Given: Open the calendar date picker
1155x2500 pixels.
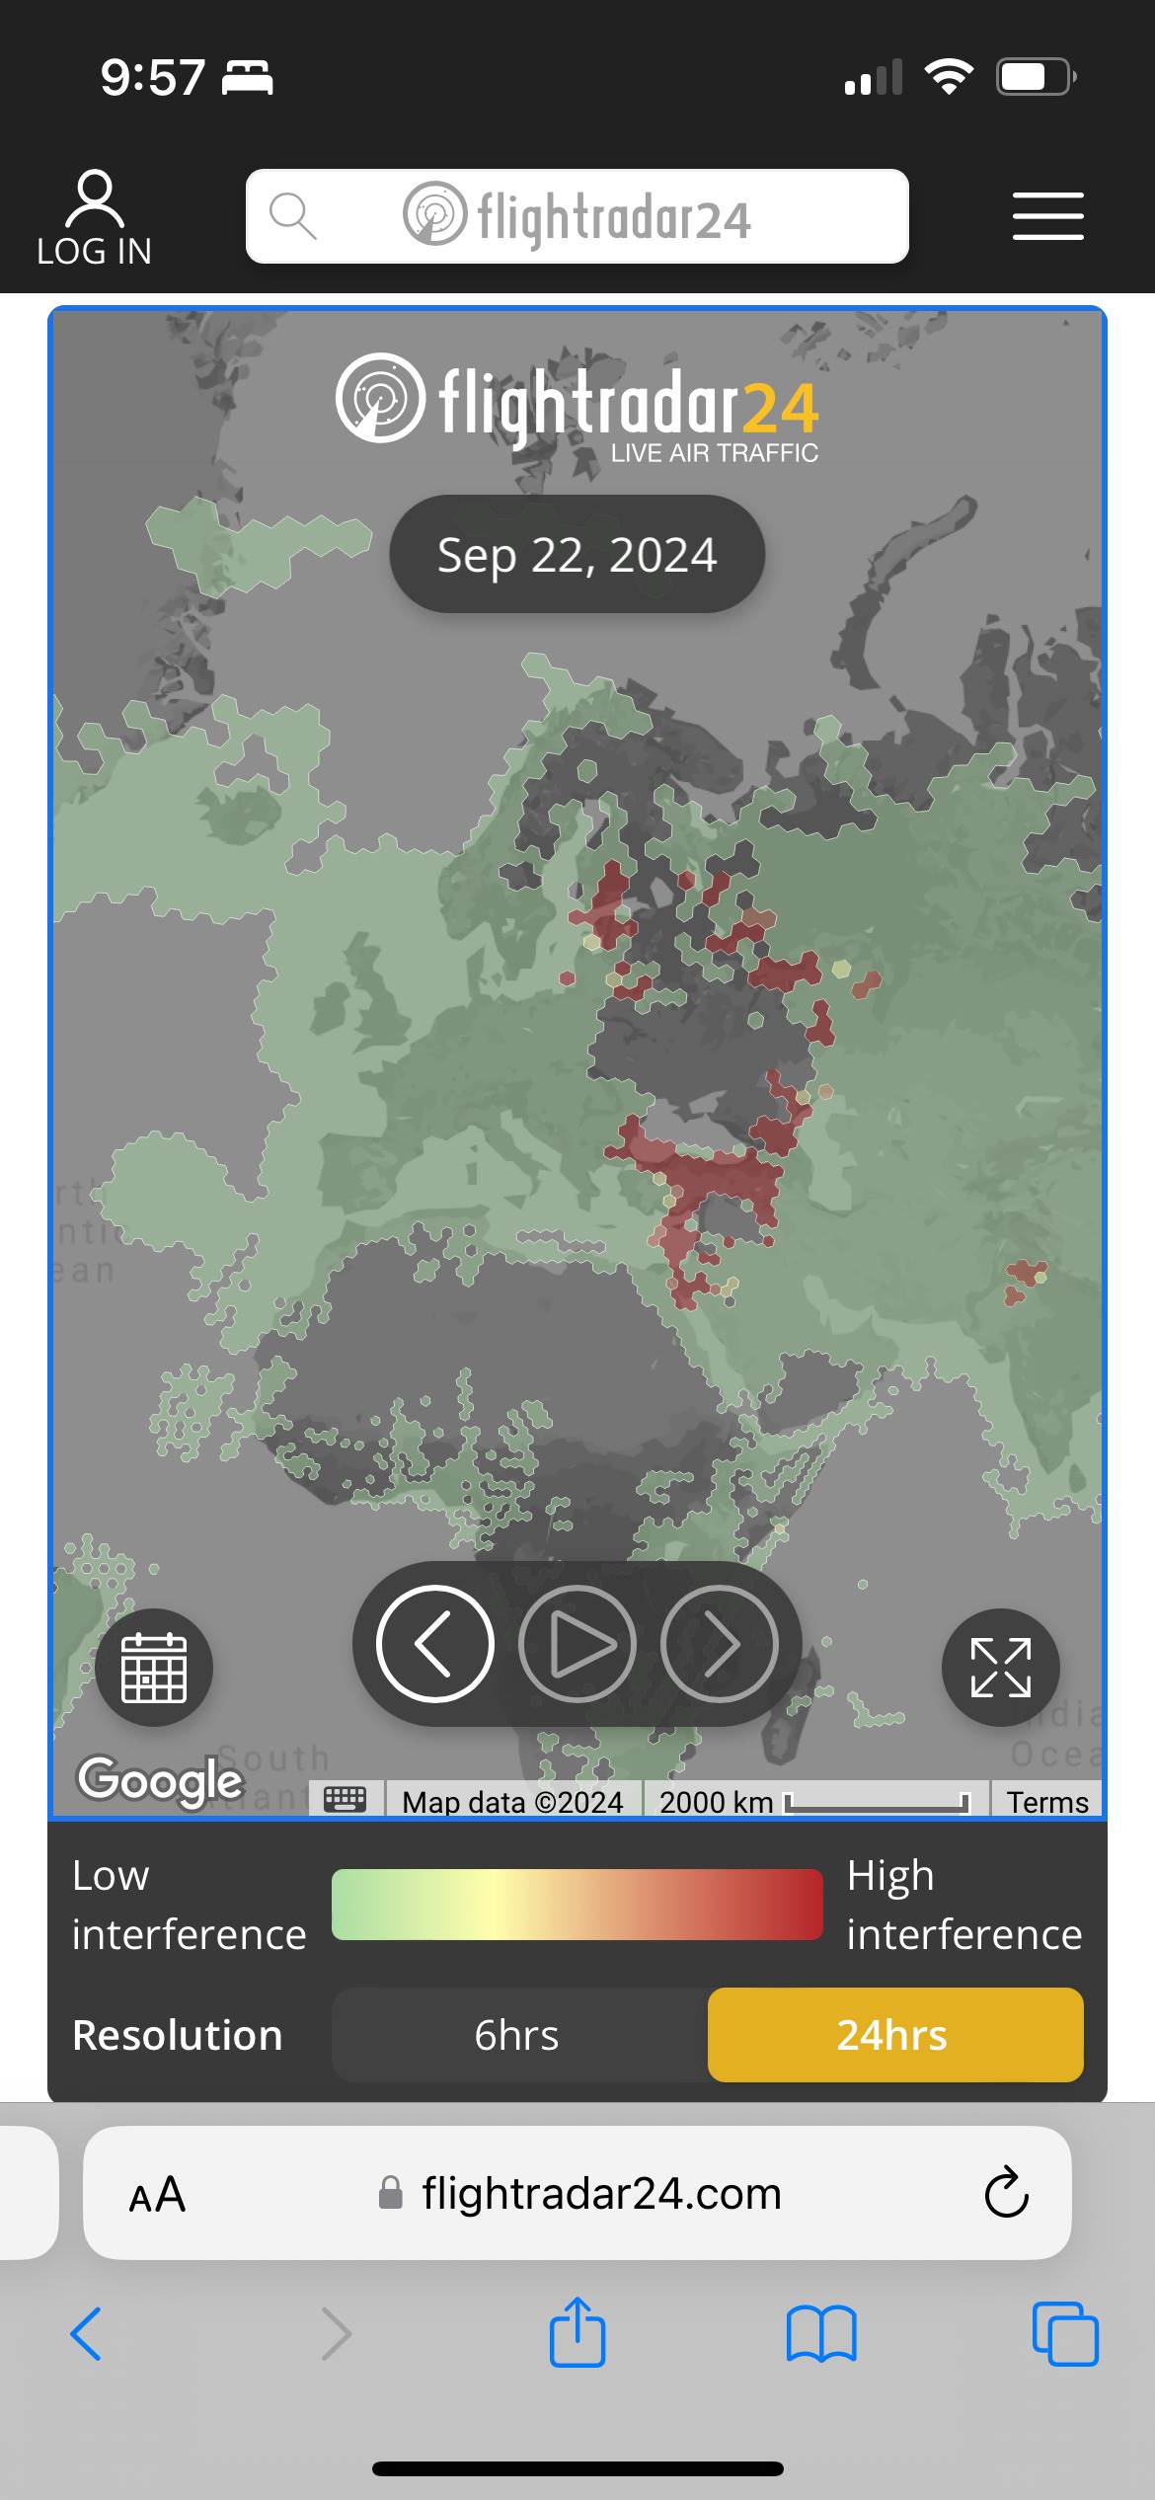Looking at the screenshot, I should pyautogui.click(x=154, y=1668).
